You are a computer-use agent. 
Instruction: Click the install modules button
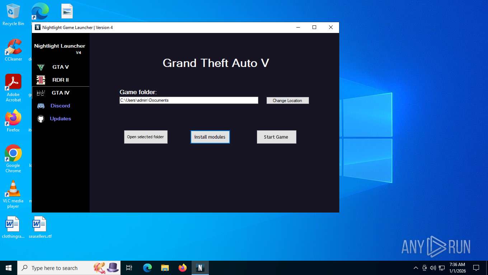tap(210, 137)
